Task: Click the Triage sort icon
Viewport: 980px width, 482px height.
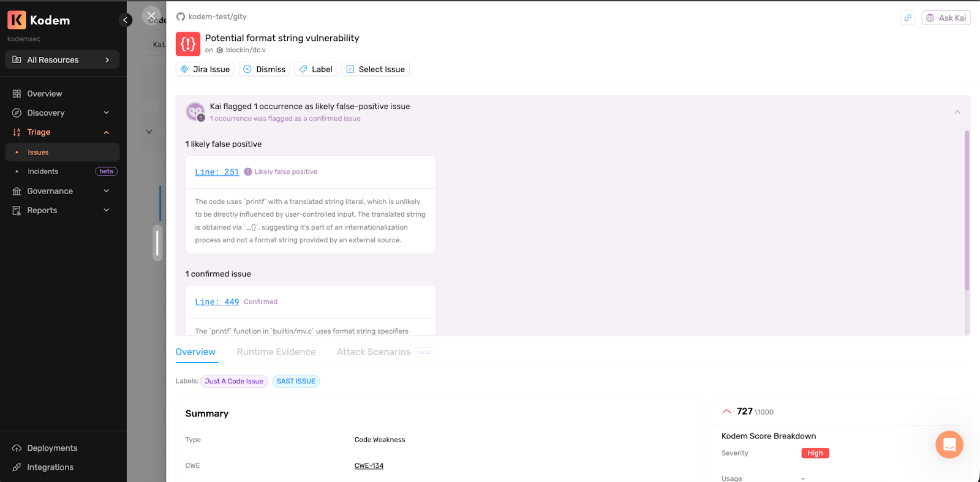Action: [x=17, y=132]
